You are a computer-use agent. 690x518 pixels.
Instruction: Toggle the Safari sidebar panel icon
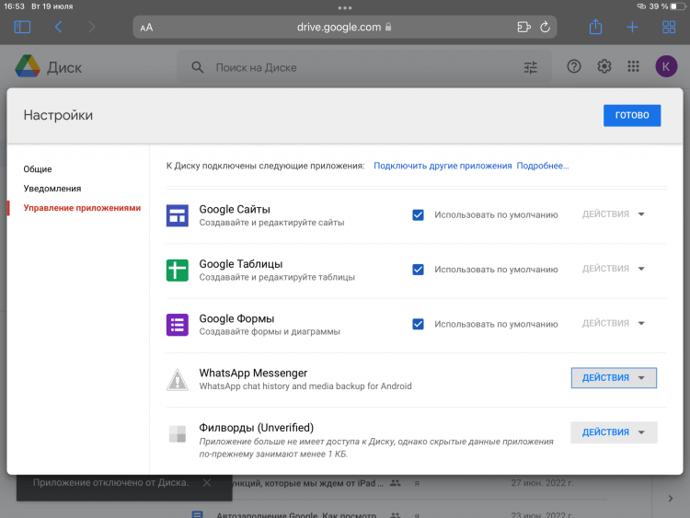point(22,28)
